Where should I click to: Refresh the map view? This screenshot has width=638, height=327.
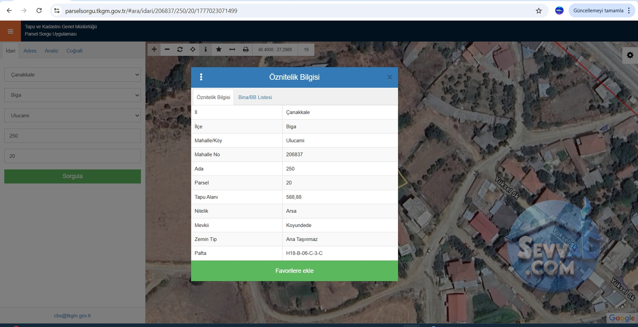pyautogui.click(x=180, y=49)
